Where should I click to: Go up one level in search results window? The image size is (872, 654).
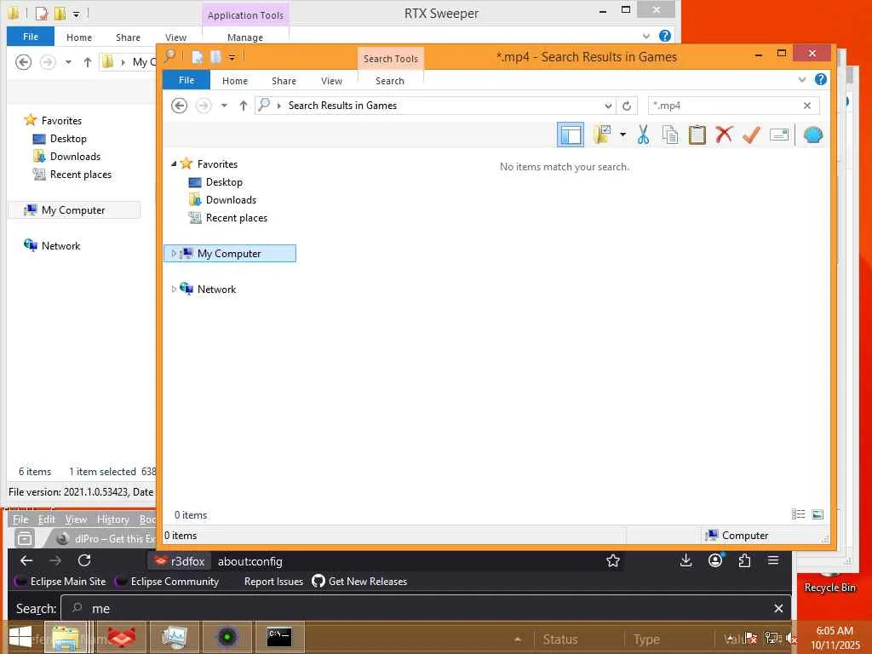click(x=243, y=106)
